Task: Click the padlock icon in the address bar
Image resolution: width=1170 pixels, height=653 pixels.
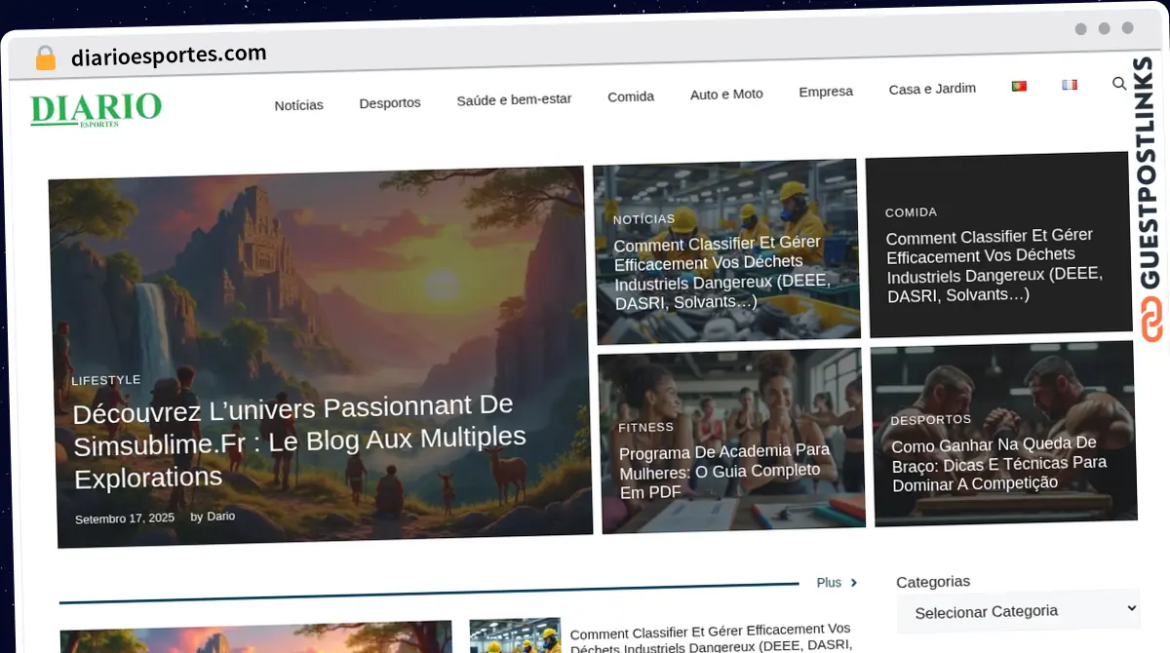Action: [45, 56]
